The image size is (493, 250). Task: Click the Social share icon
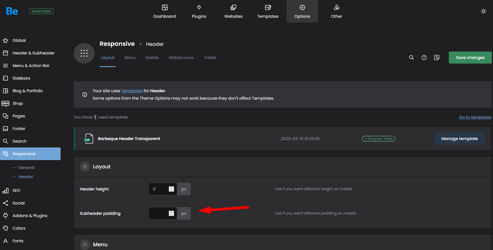click(x=5, y=203)
